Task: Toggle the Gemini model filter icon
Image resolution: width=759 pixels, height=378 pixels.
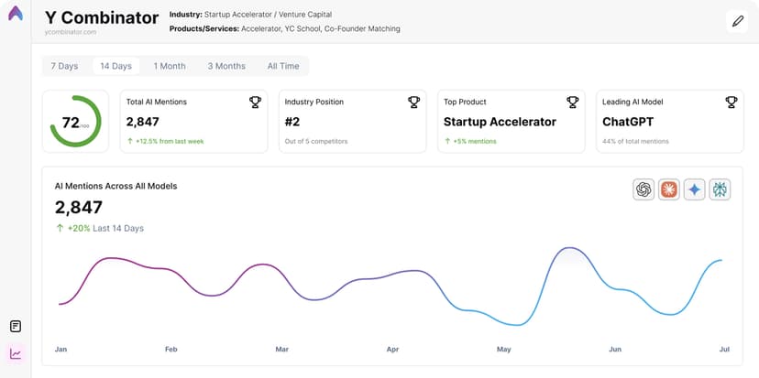Action: 694,189
